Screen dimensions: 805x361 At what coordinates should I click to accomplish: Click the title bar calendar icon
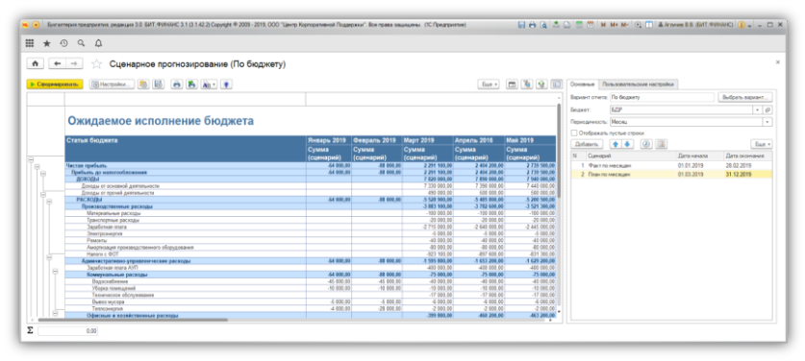tap(591, 25)
